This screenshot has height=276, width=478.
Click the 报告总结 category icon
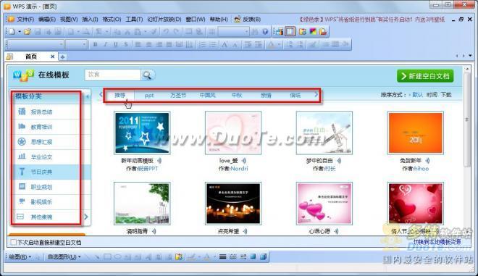click(22, 112)
